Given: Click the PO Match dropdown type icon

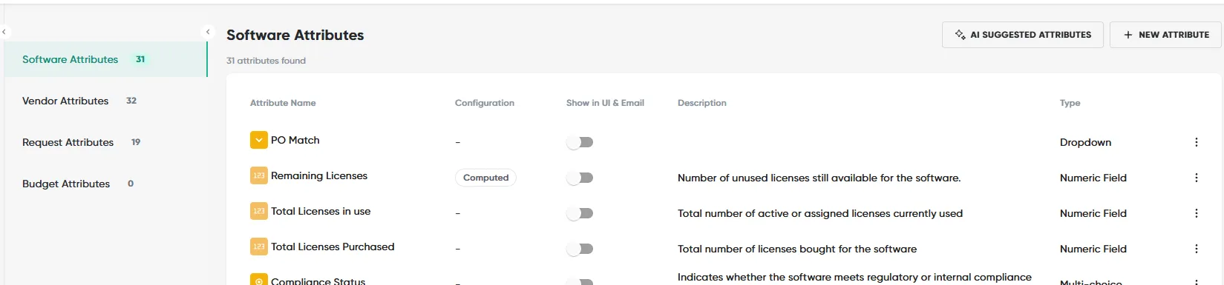Looking at the screenshot, I should tap(258, 140).
